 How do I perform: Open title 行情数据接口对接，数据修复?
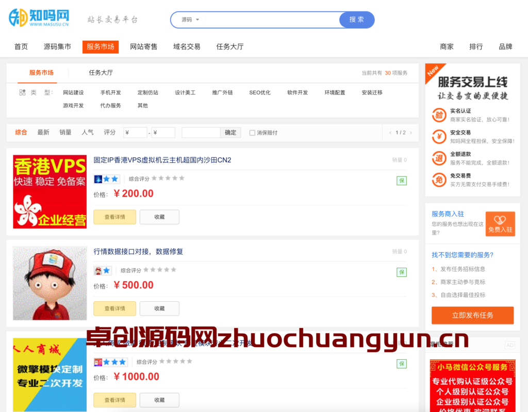point(138,252)
